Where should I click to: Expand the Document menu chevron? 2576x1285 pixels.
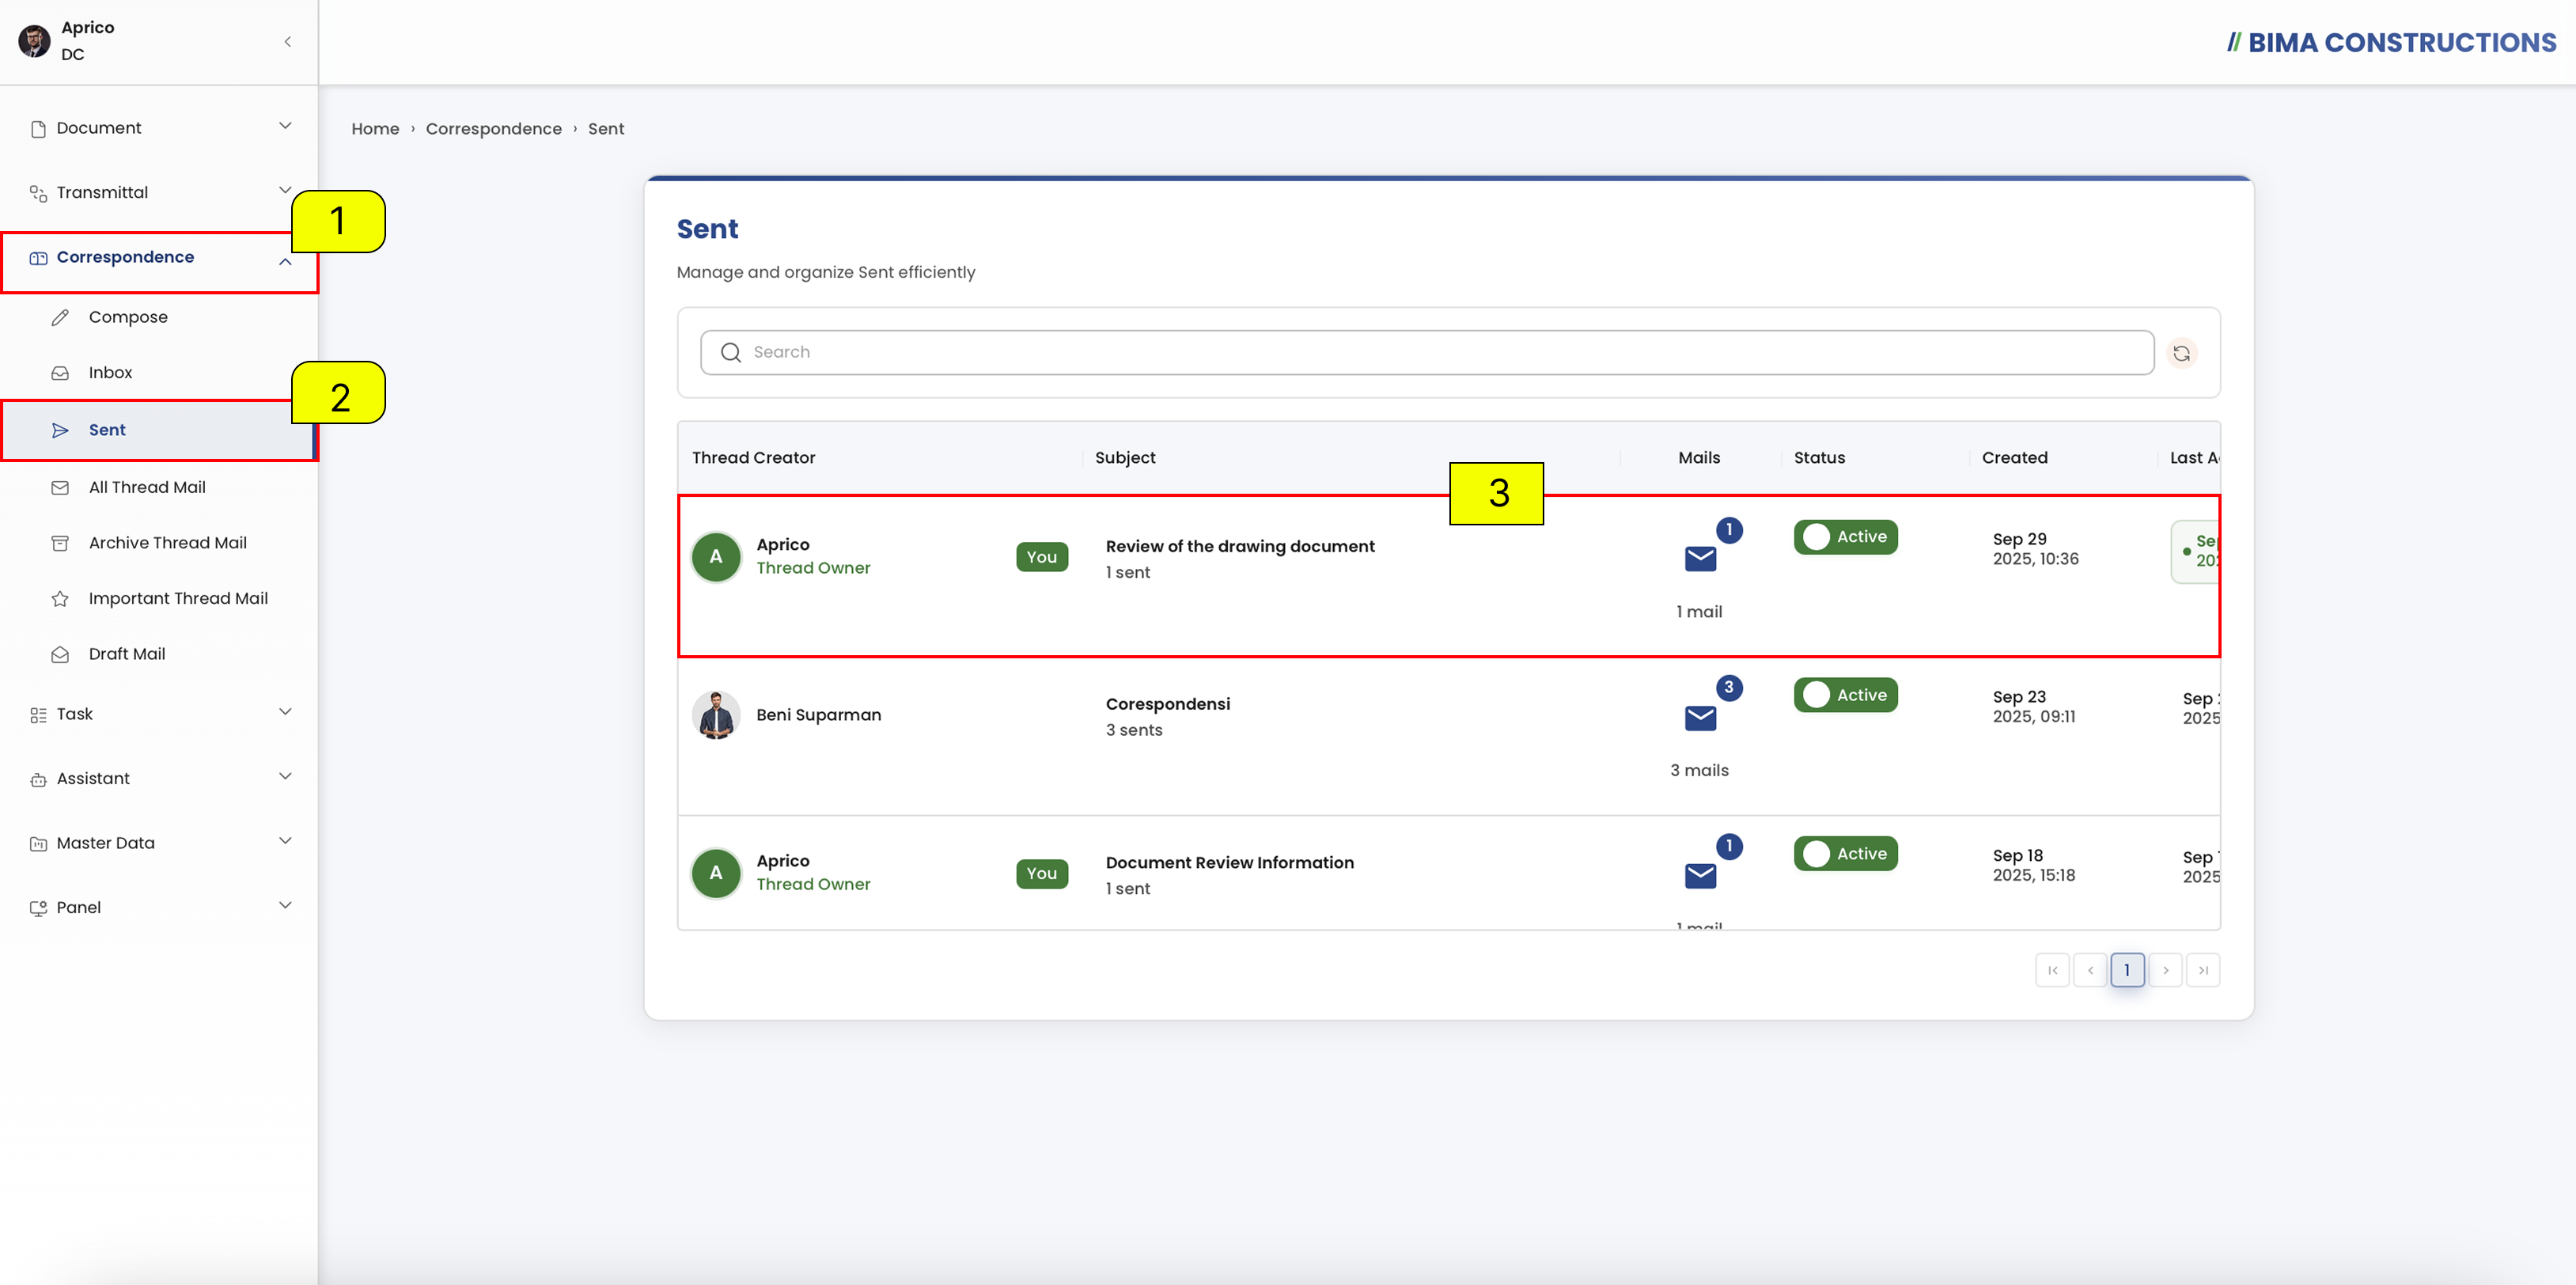click(285, 126)
